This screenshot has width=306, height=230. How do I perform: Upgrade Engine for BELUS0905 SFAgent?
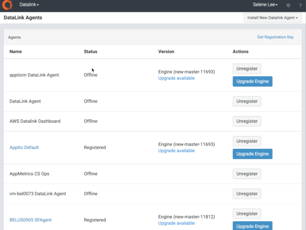252,226
